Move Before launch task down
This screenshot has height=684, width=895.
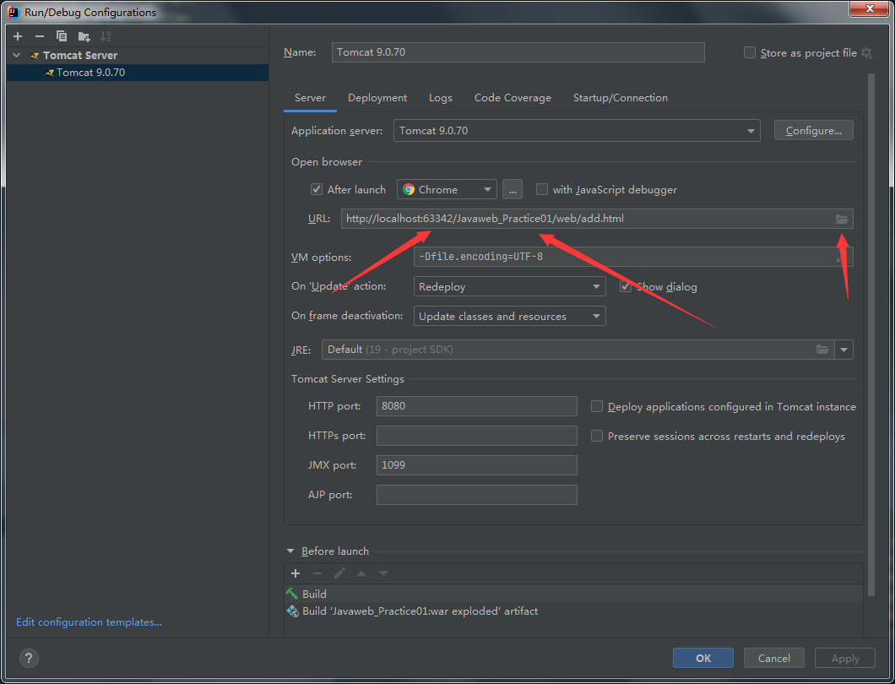tap(383, 573)
